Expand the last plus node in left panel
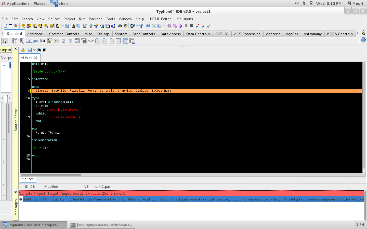The image size is (367, 229). 3,195
